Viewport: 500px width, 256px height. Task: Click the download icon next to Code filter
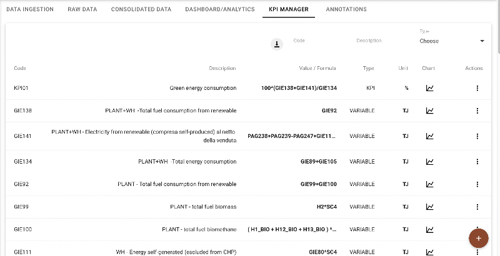coord(276,44)
